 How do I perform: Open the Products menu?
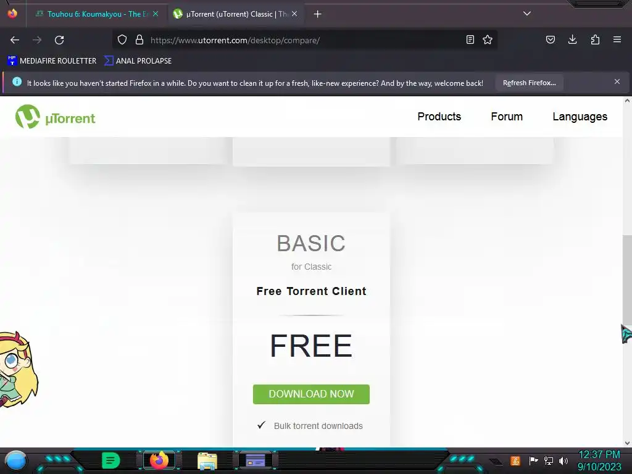coord(439,117)
